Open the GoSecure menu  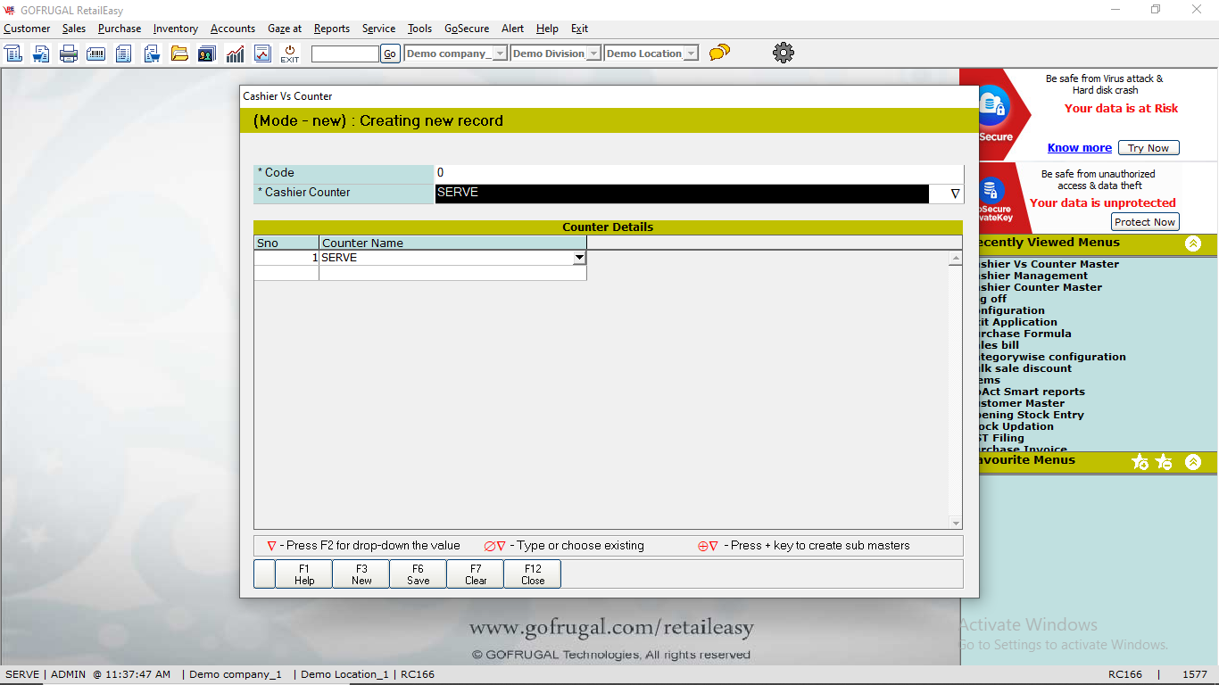[467, 29]
